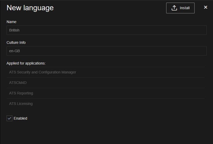The width and height of the screenshot is (213, 144).
Task: Click empty dialog area below Enabled checkbox
Action: click(105, 132)
